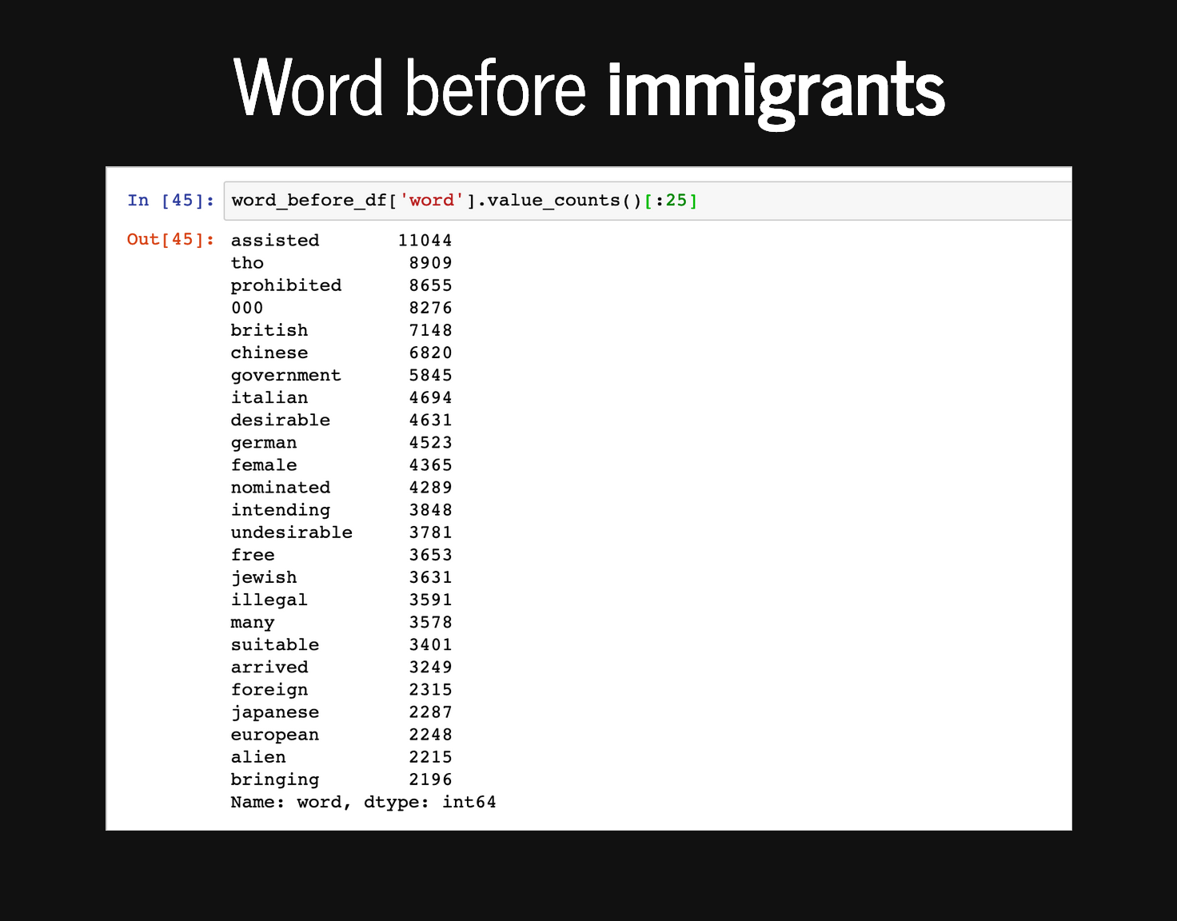1177x921 pixels.
Task: Click the count 3591
Action: pyautogui.click(x=431, y=600)
